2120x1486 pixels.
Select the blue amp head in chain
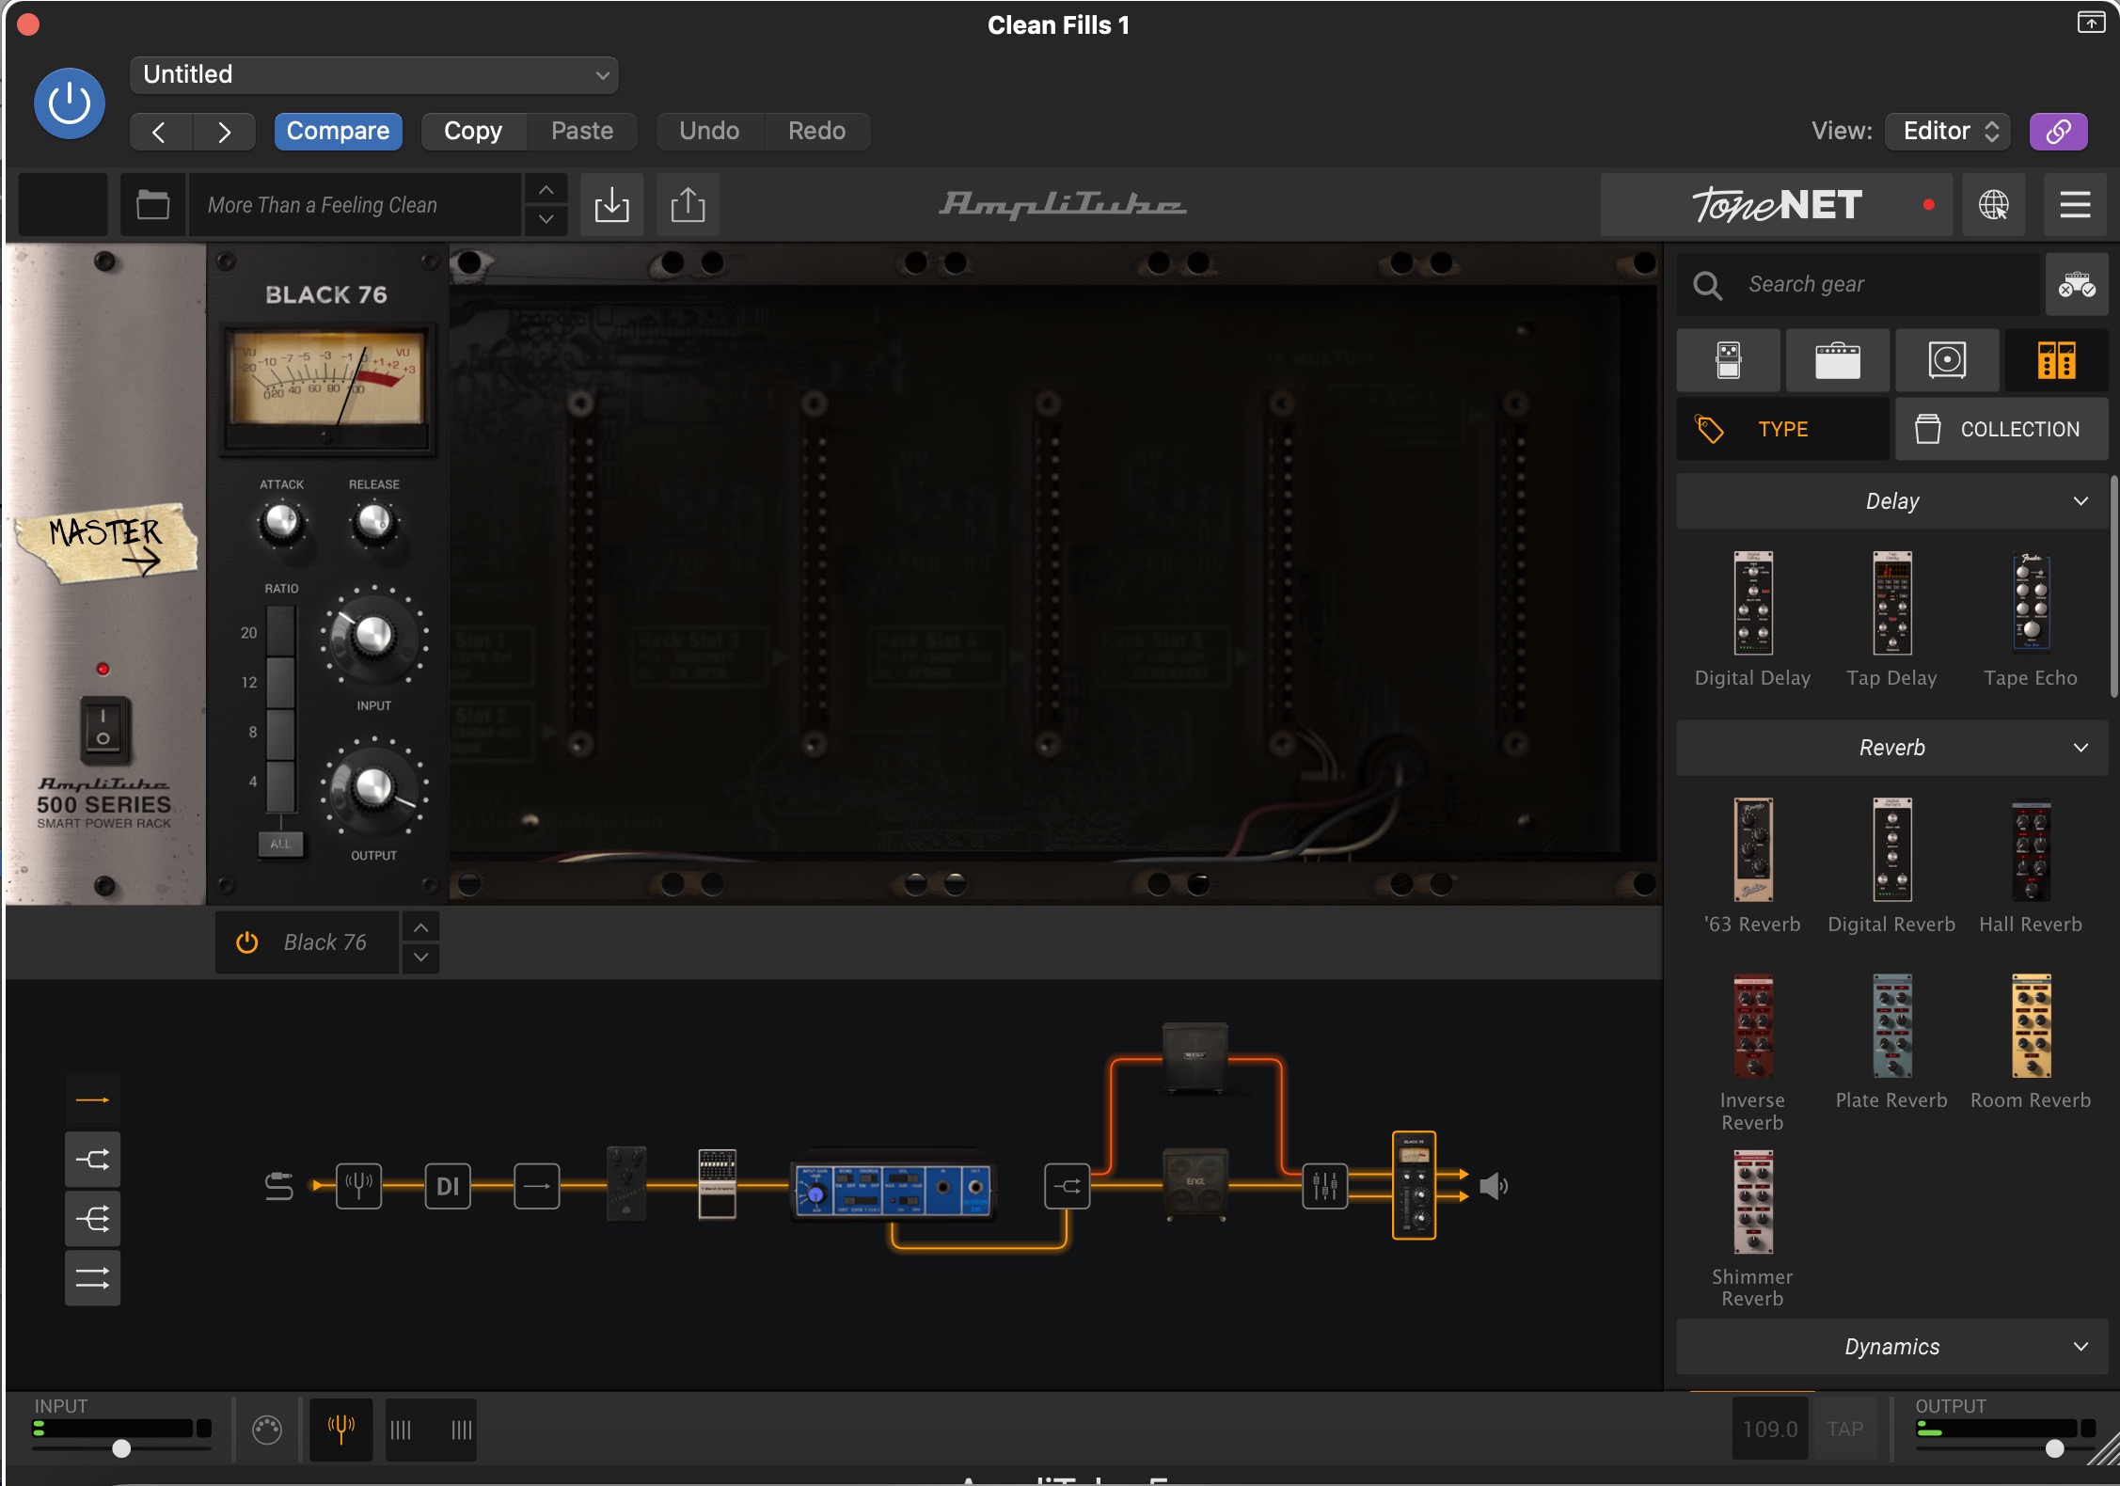(x=893, y=1190)
